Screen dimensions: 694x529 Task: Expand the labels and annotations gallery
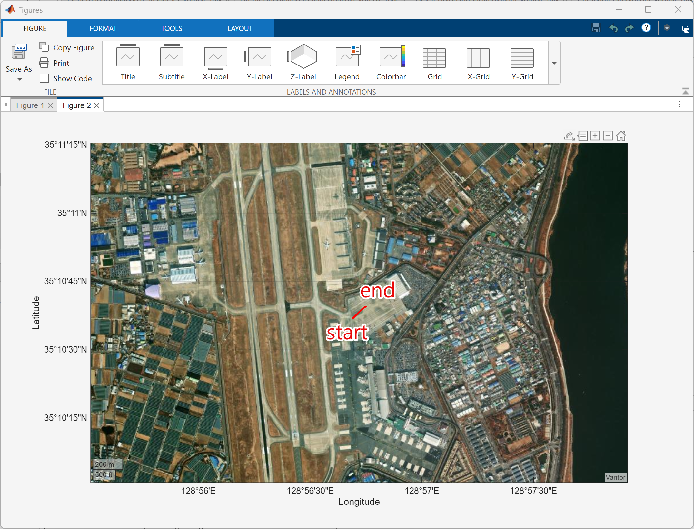[x=554, y=63]
